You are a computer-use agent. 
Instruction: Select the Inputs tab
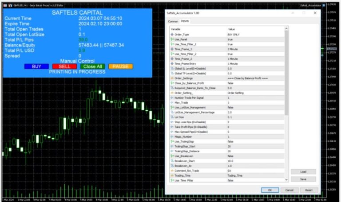[185, 21]
